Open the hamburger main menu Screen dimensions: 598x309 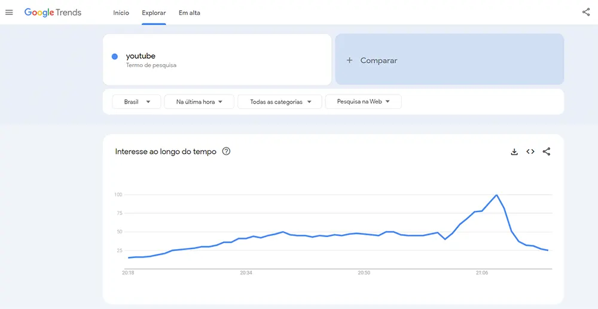tap(9, 13)
